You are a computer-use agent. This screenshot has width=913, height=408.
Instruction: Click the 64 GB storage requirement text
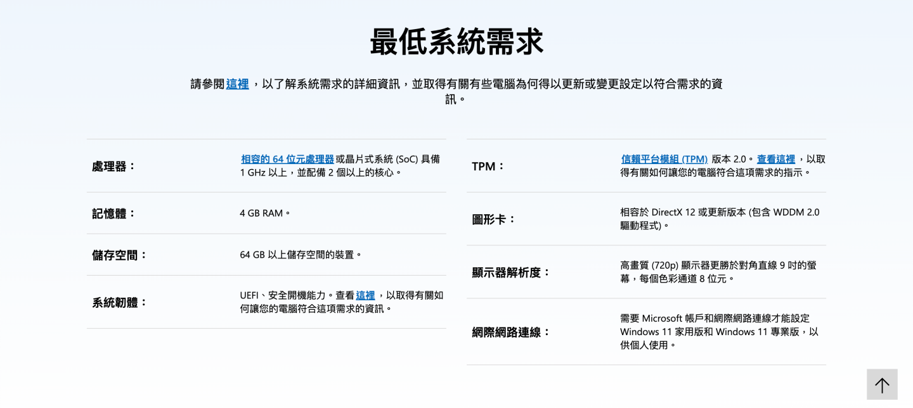coord(301,255)
